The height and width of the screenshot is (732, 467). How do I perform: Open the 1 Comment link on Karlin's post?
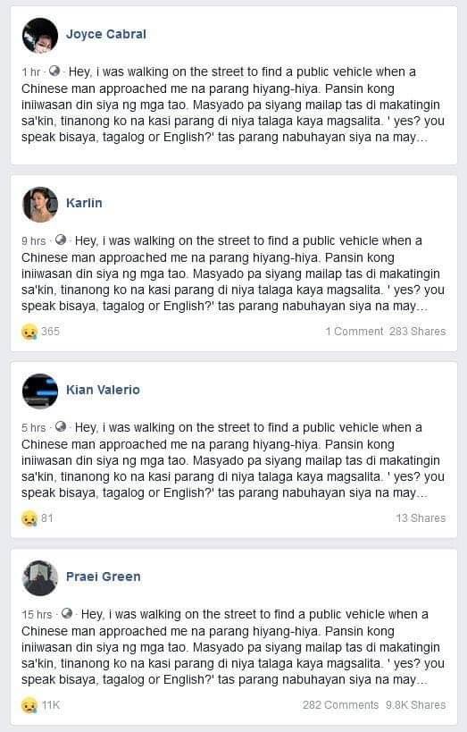[x=354, y=332]
